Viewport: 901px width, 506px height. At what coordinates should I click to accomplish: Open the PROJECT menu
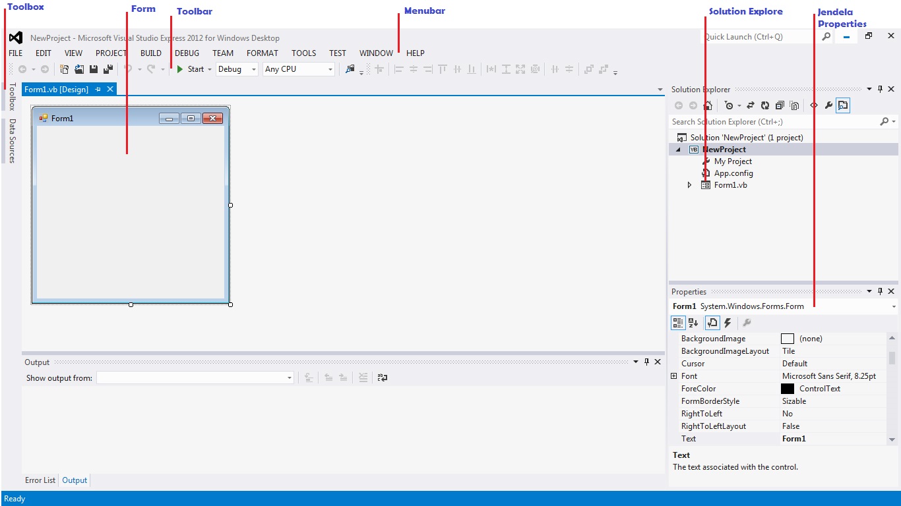tap(111, 53)
